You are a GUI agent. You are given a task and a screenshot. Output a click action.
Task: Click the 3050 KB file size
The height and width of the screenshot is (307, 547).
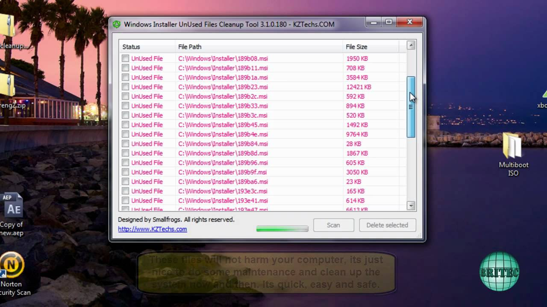(357, 172)
